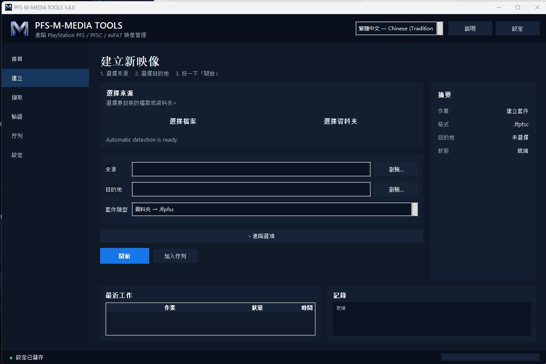Click the 時間 column header in 最近工作
This screenshot has height=364, width=546.
point(307,308)
